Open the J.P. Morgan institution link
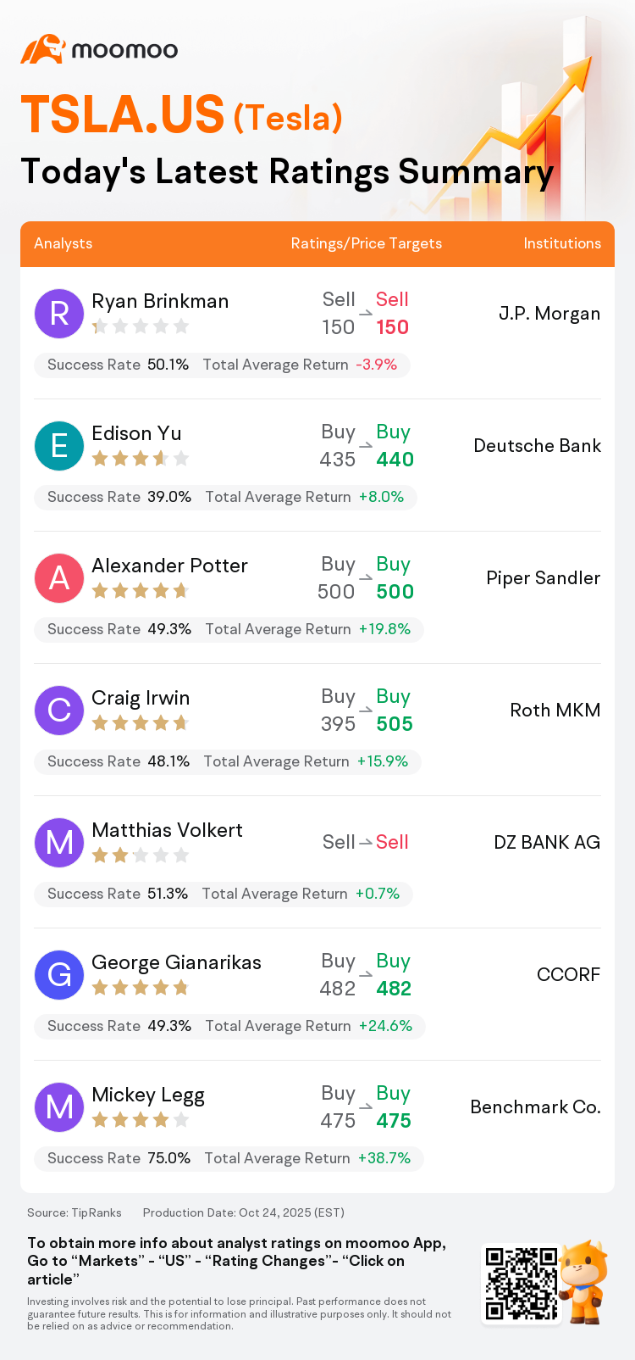The width and height of the screenshot is (635, 1360). click(x=549, y=314)
